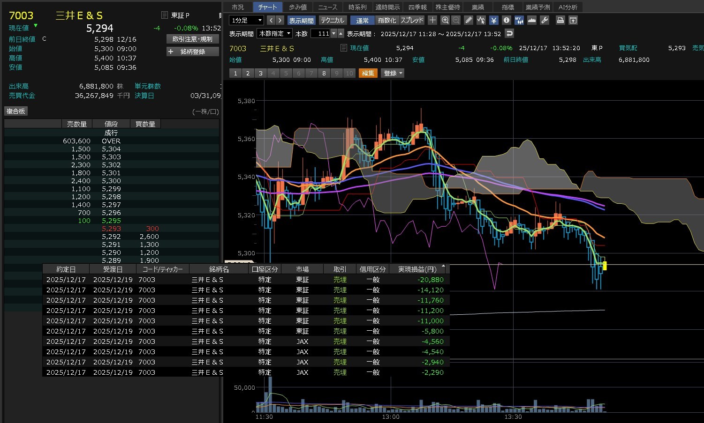Toggle the 指数化 indexed chart mode
Image resolution: width=704 pixels, height=423 pixels.
pos(387,20)
